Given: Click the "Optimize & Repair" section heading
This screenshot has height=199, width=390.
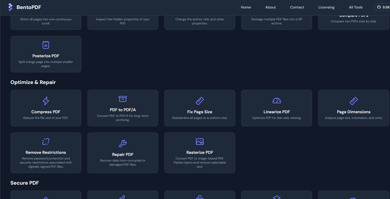Looking at the screenshot, I should 33,82.
